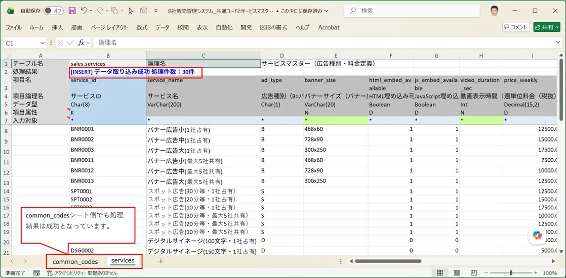Click the formula bar confirm checkmark icon
The width and height of the screenshot is (566, 278).
tap(70, 43)
